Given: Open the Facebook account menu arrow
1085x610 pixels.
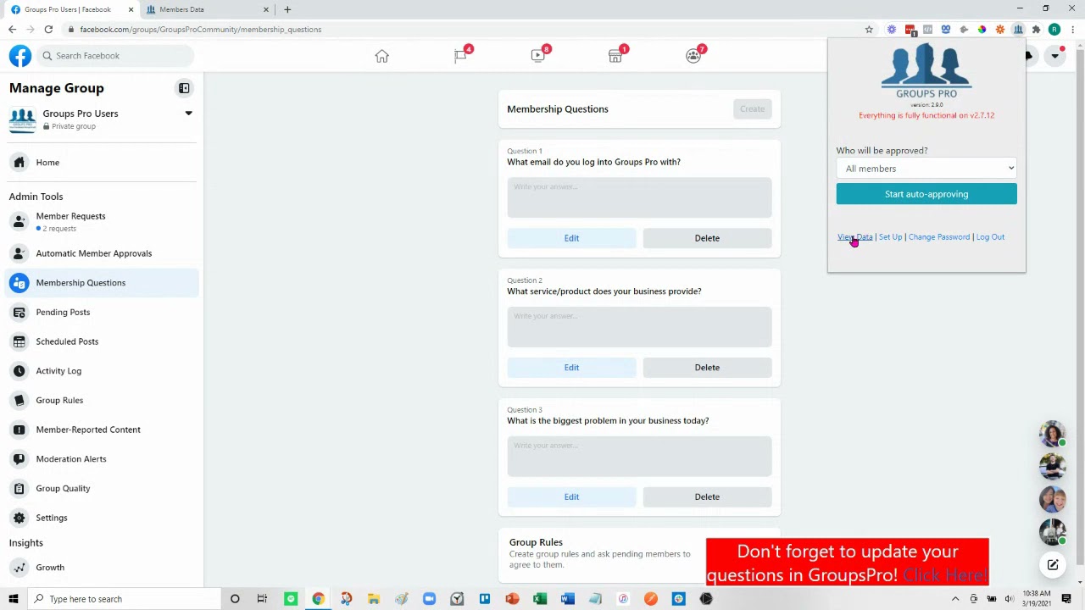Looking at the screenshot, I should pos(1055,56).
